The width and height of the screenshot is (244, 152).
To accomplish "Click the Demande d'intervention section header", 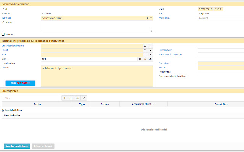I will [122, 4].
